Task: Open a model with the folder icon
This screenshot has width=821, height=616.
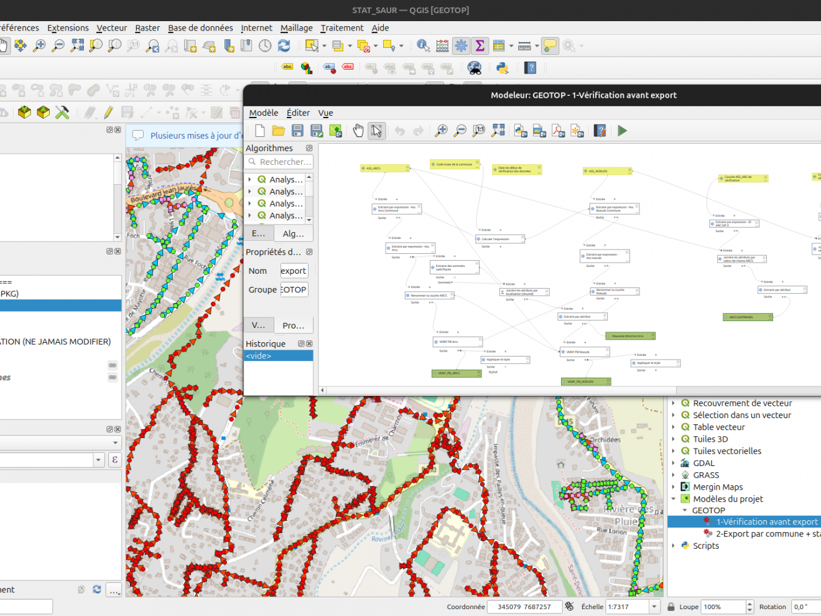Action: coord(278,131)
